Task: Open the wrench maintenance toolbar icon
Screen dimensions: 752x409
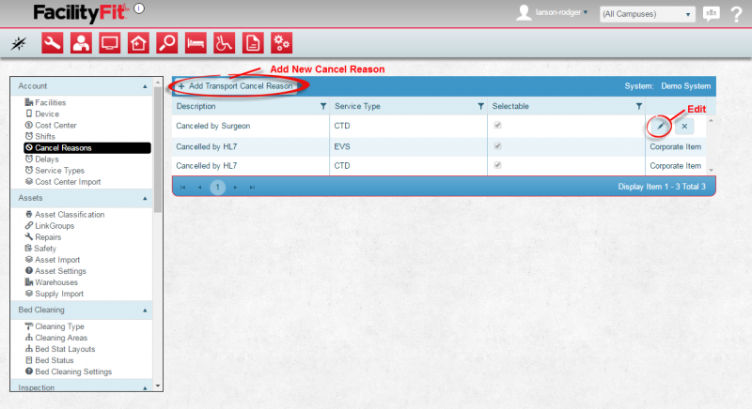Action: click(53, 43)
